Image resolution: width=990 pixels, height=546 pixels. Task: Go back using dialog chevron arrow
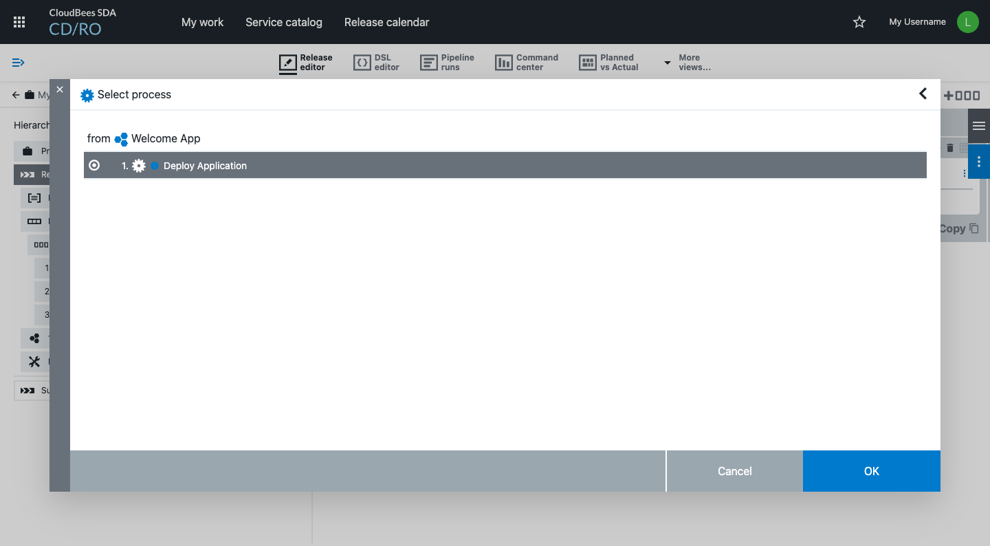click(923, 94)
